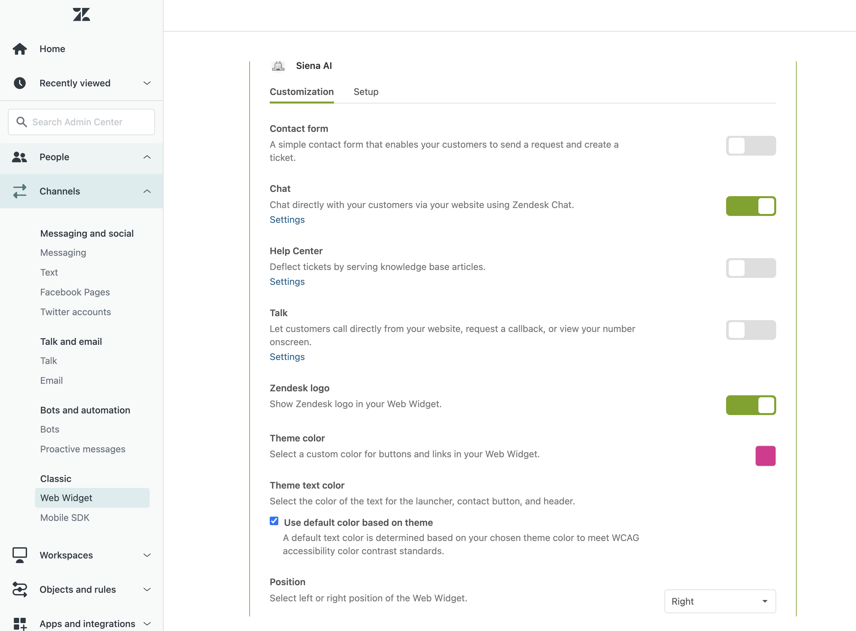Click the Apps and integrations icon
The width and height of the screenshot is (856, 631).
[19, 624]
